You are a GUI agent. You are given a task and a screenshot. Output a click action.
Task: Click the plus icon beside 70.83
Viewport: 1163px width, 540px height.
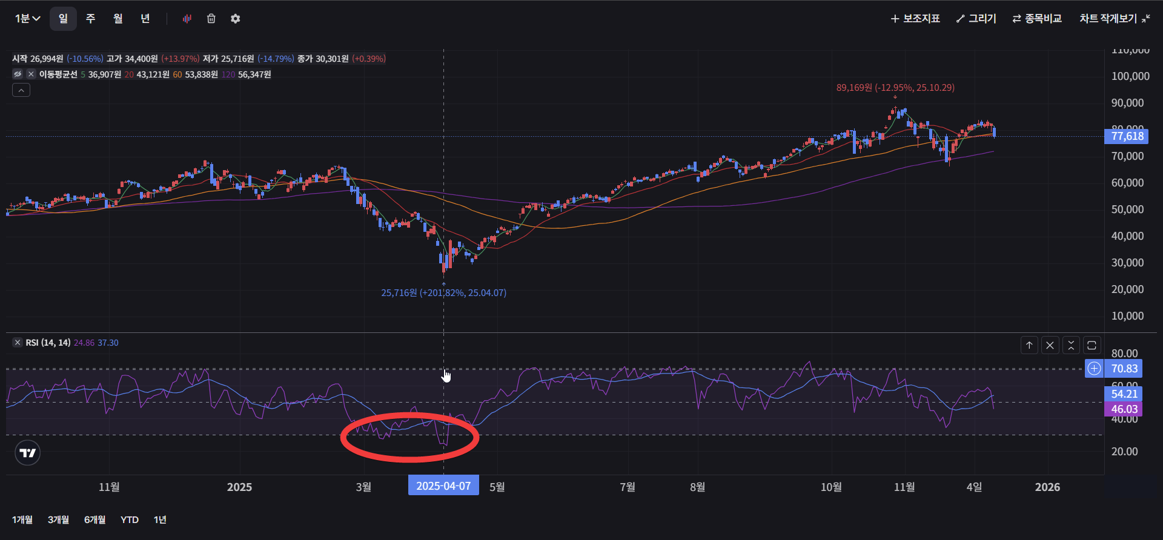click(1094, 368)
